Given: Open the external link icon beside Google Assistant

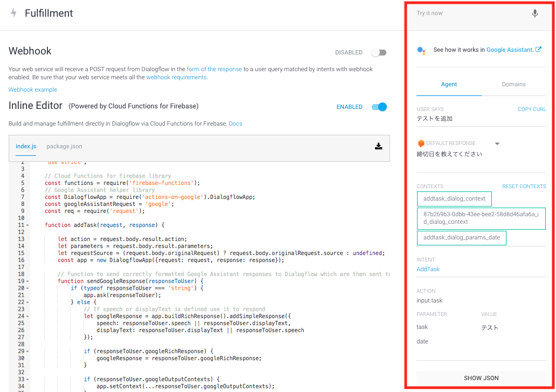Looking at the screenshot, I should (x=538, y=49).
